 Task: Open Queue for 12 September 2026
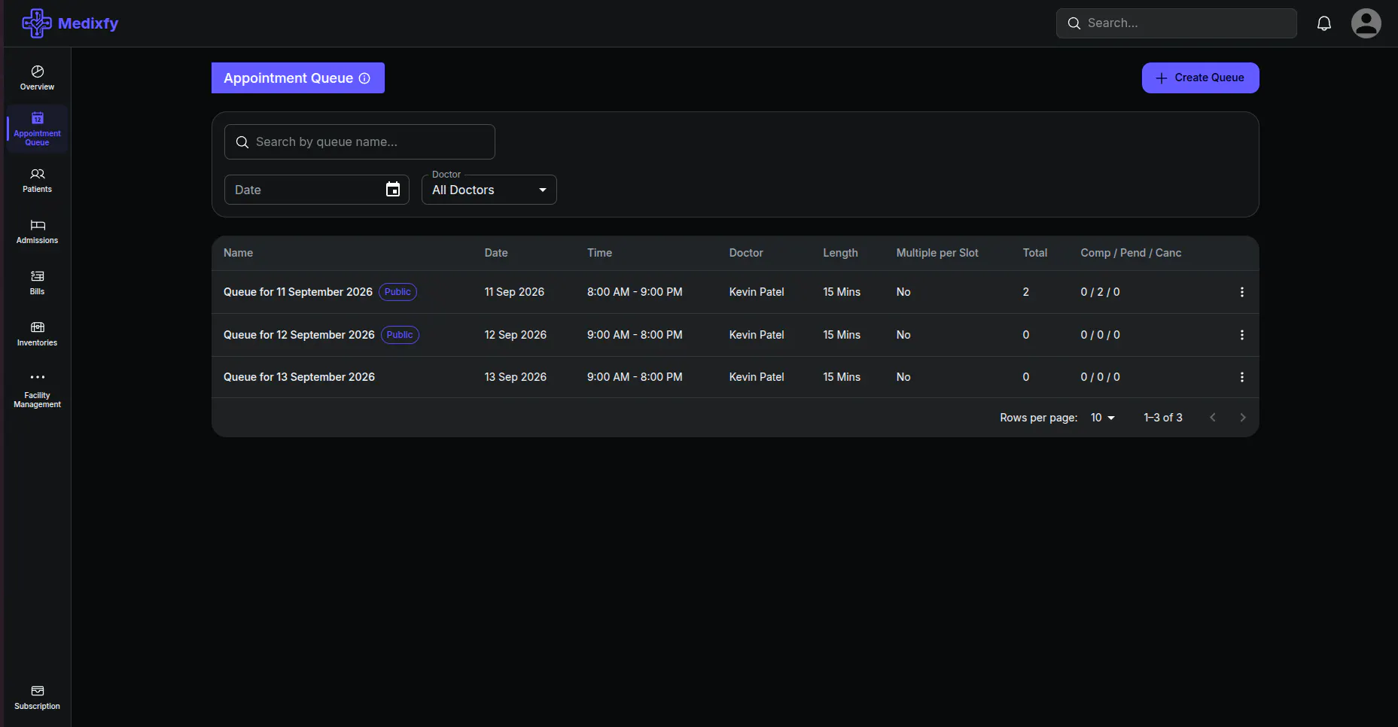pos(299,335)
